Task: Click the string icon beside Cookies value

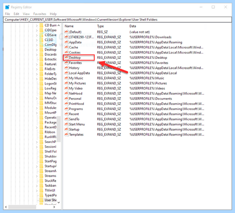Action: click(66, 52)
